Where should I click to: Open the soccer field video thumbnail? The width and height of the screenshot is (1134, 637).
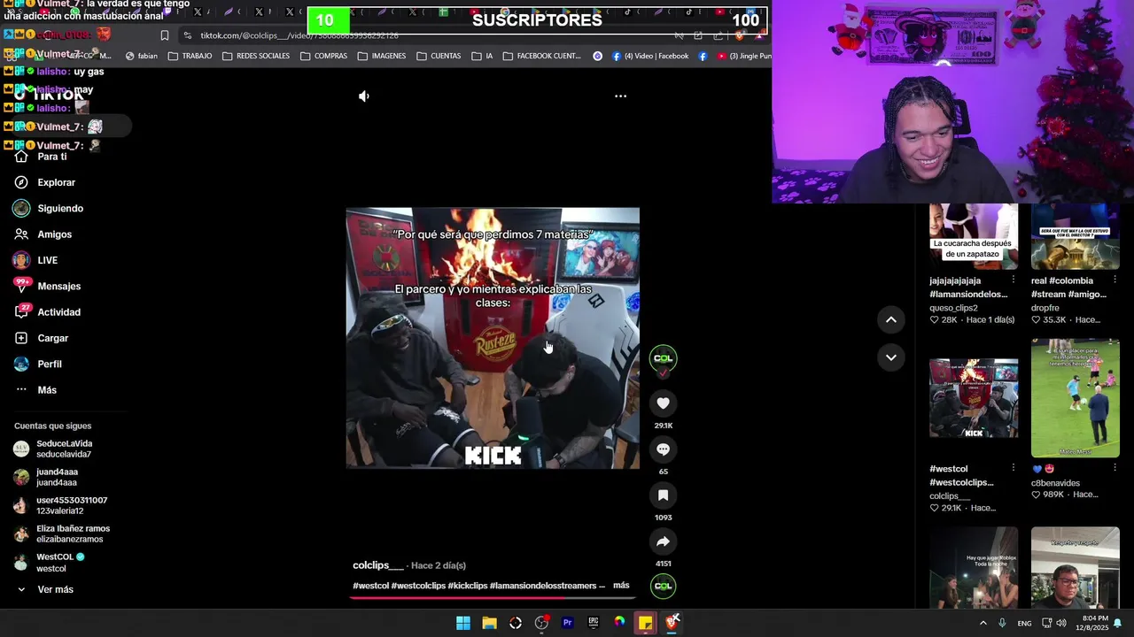[x=1075, y=398]
